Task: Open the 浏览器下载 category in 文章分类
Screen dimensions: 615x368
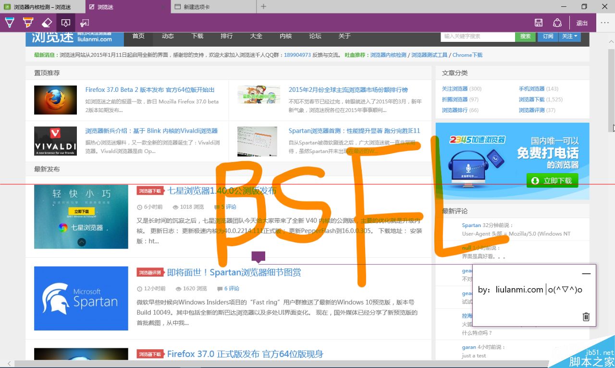Action: [531, 100]
